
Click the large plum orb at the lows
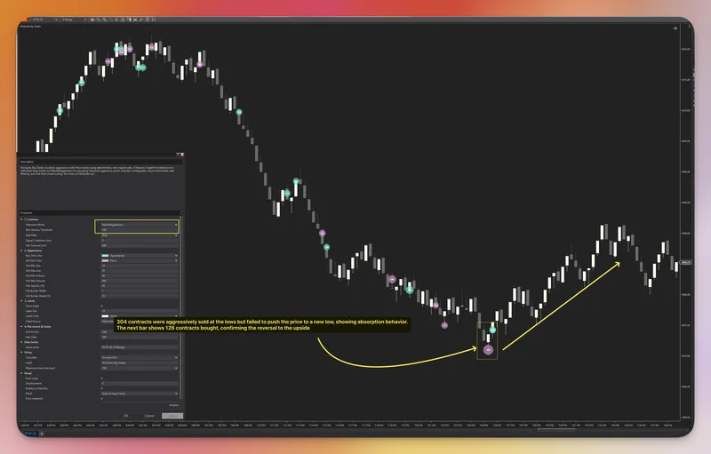[x=488, y=350]
